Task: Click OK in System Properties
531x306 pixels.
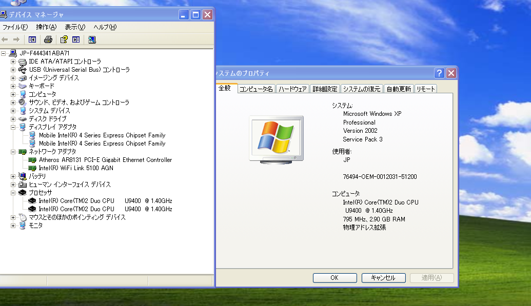Action: click(x=335, y=278)
